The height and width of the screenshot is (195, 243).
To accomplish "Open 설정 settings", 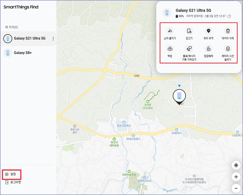I will click(x=11, y=174).
